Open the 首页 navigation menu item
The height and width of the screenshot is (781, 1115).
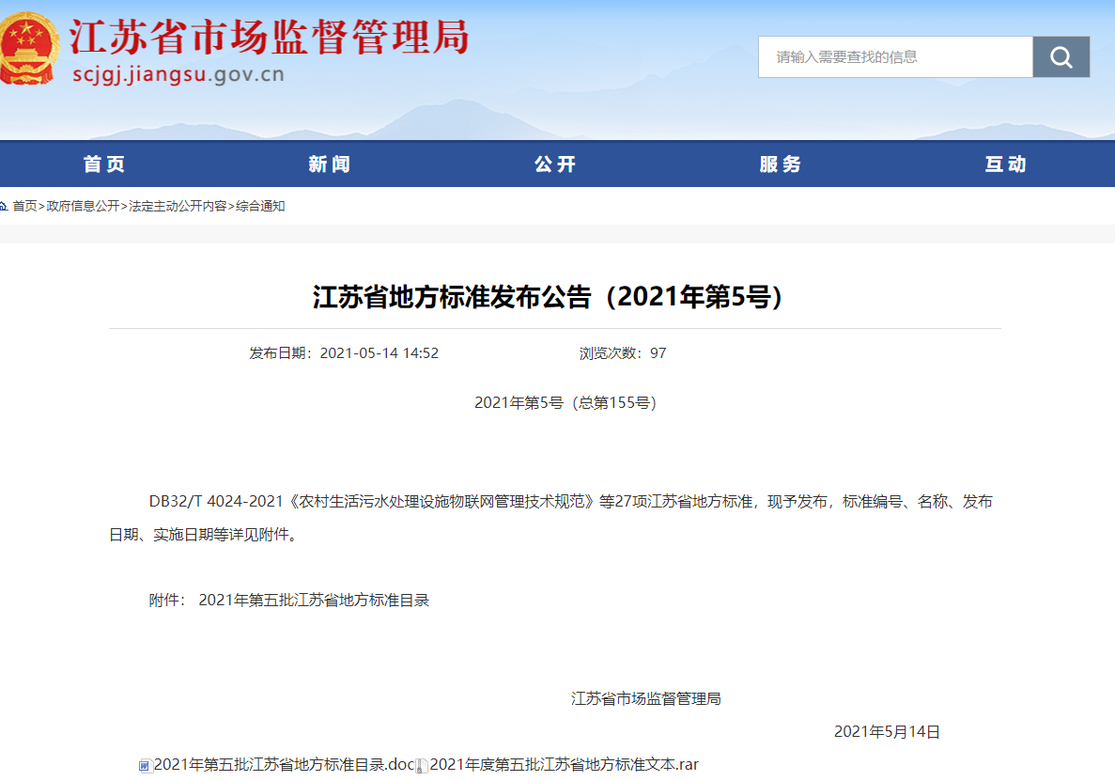click(104, 164)
